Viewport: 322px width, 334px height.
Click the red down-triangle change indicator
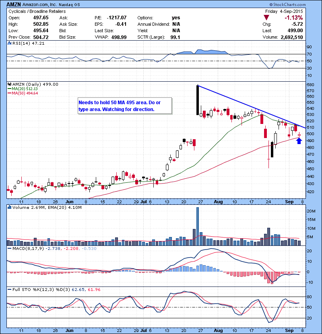[266, 17]
